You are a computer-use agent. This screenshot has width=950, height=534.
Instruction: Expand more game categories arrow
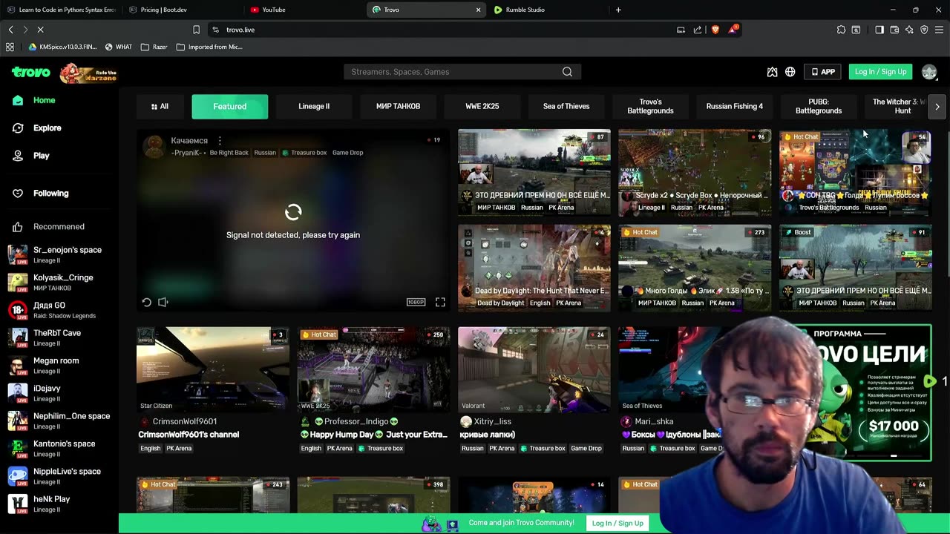pos(937,106)
